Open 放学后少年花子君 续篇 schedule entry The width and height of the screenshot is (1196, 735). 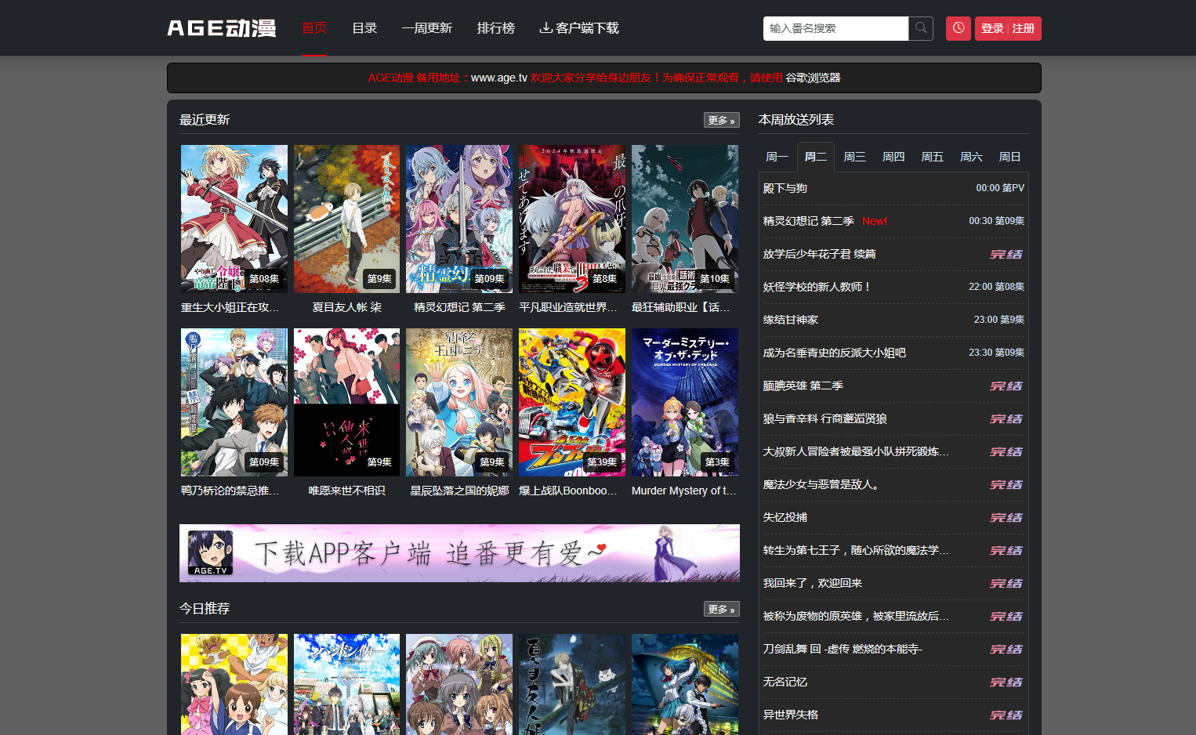[820, 254]
